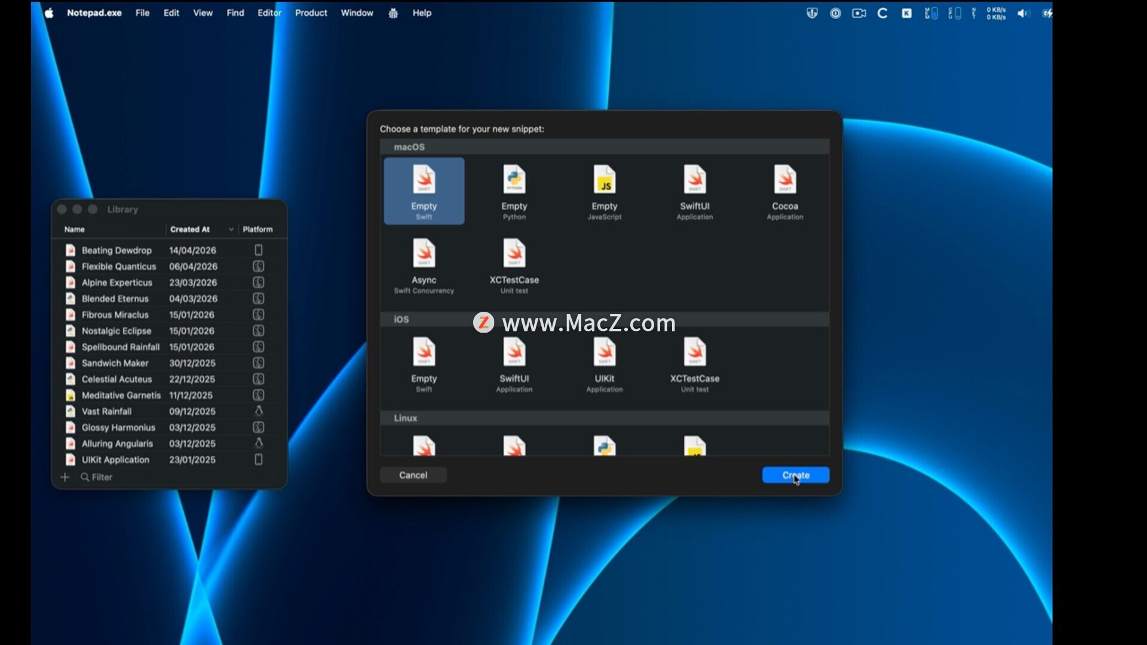Image resolution: width=1147 pixels, height=645 pixels.
Task: Click the 23/01/2025 date cell
Action: point(192,460)
